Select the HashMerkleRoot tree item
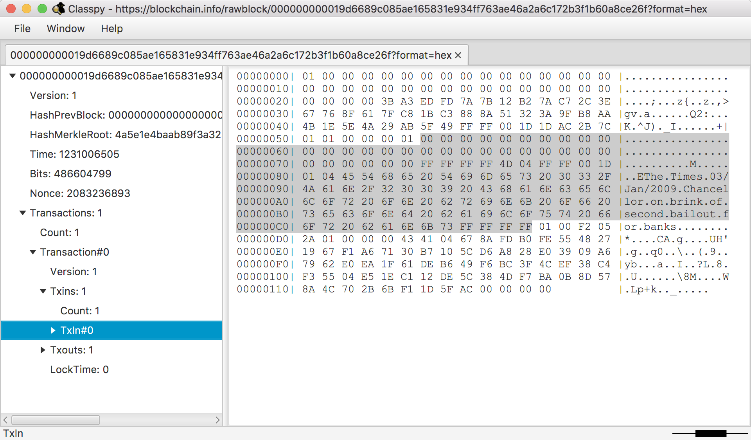 pyautogui.click(x=125, y=135)
